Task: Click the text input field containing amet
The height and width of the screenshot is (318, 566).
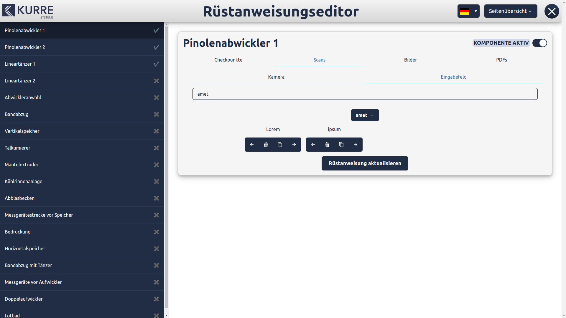Action: click(365, 94)
